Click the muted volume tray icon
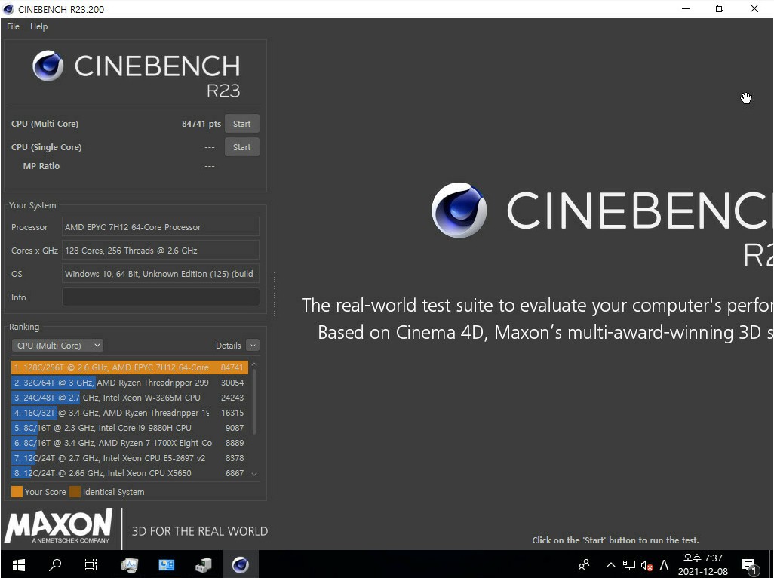Image resolution: width=774 pixels, height=578 pixels. [647, 566]
